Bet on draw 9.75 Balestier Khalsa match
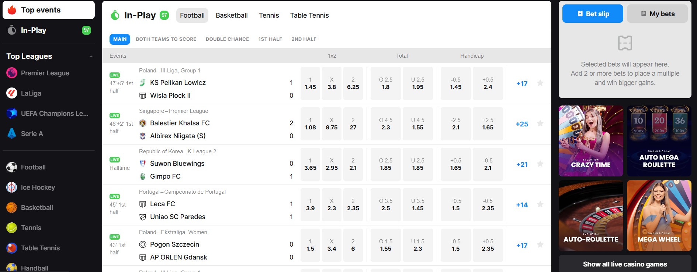697x272 pixels. point(332,124)
